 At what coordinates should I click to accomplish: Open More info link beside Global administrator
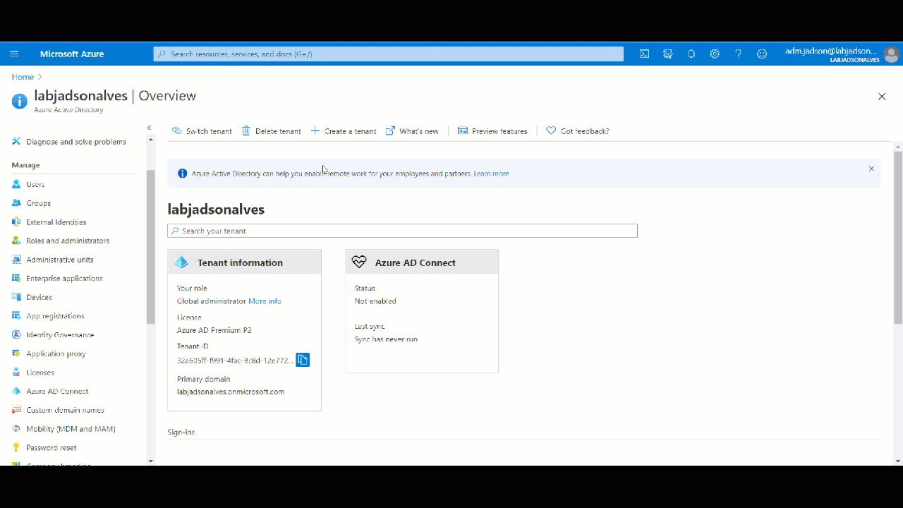pyautogui.click(x=265, y=301)
